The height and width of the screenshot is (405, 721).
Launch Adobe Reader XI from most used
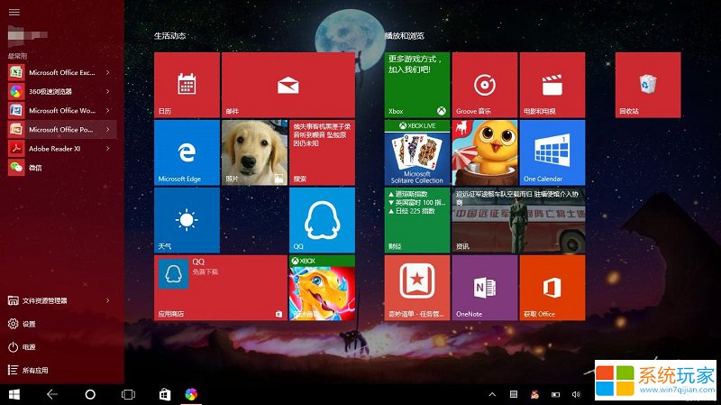pyautogui.click(x=62, y=149)
